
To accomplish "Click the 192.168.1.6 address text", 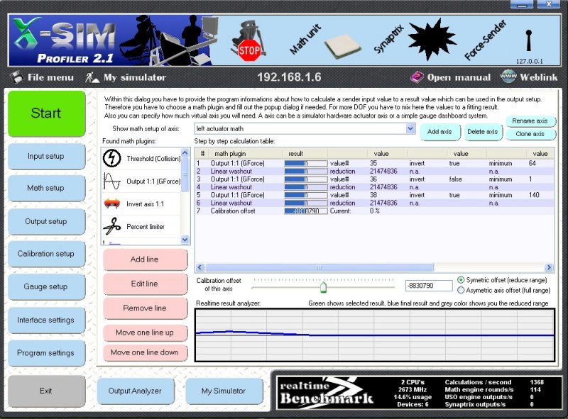I will point(289,77).
